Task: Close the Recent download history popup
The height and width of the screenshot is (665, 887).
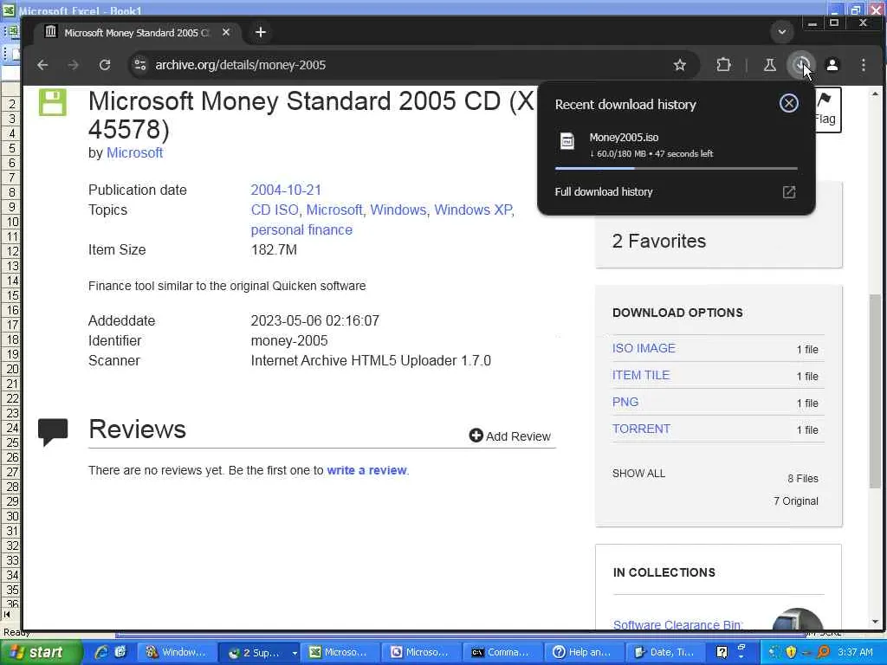Action: (x=788, y=104)
